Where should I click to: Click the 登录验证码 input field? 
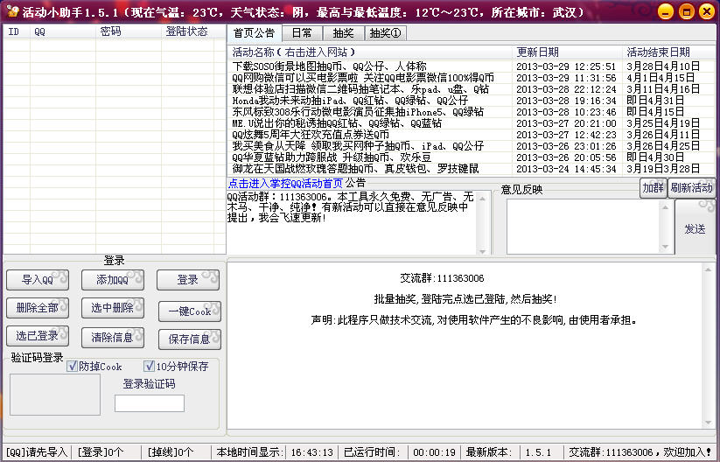pos(150,403)
